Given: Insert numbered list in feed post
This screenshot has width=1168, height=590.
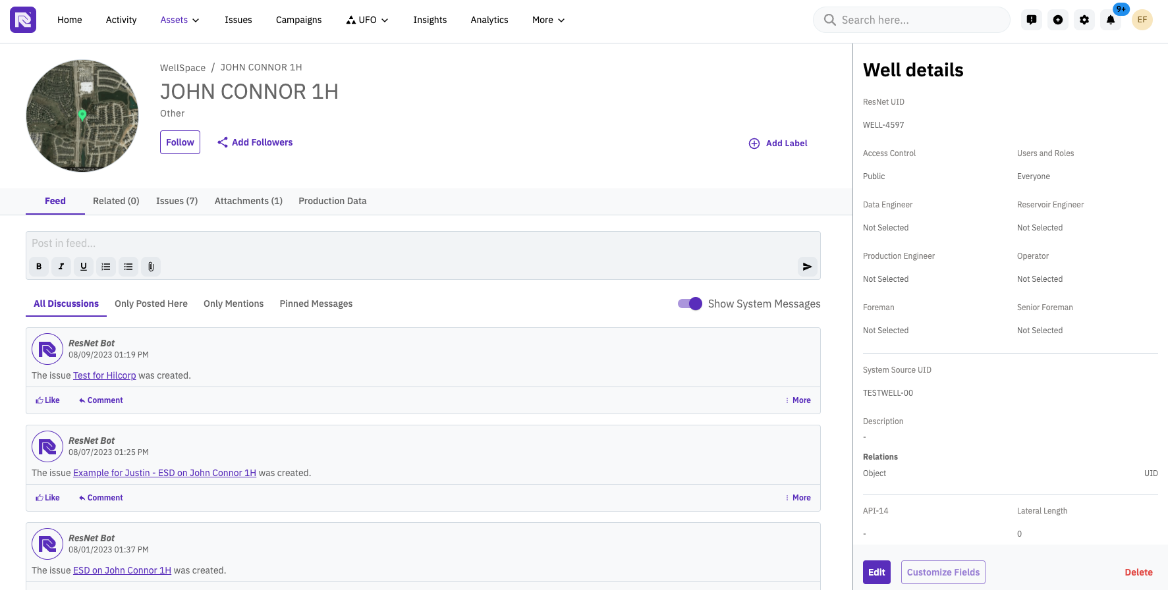Looking at the screenshot, I should 106,267.
